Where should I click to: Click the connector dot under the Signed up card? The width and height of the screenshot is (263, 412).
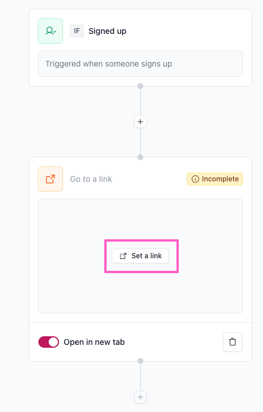click(x=140, y=86)
